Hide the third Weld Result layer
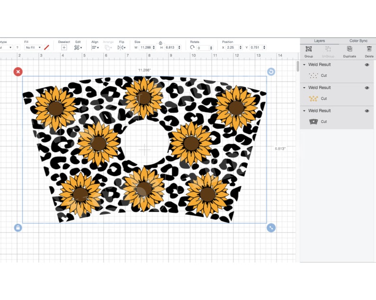This screenshot has width=376, height=300. tap(367, 111)
